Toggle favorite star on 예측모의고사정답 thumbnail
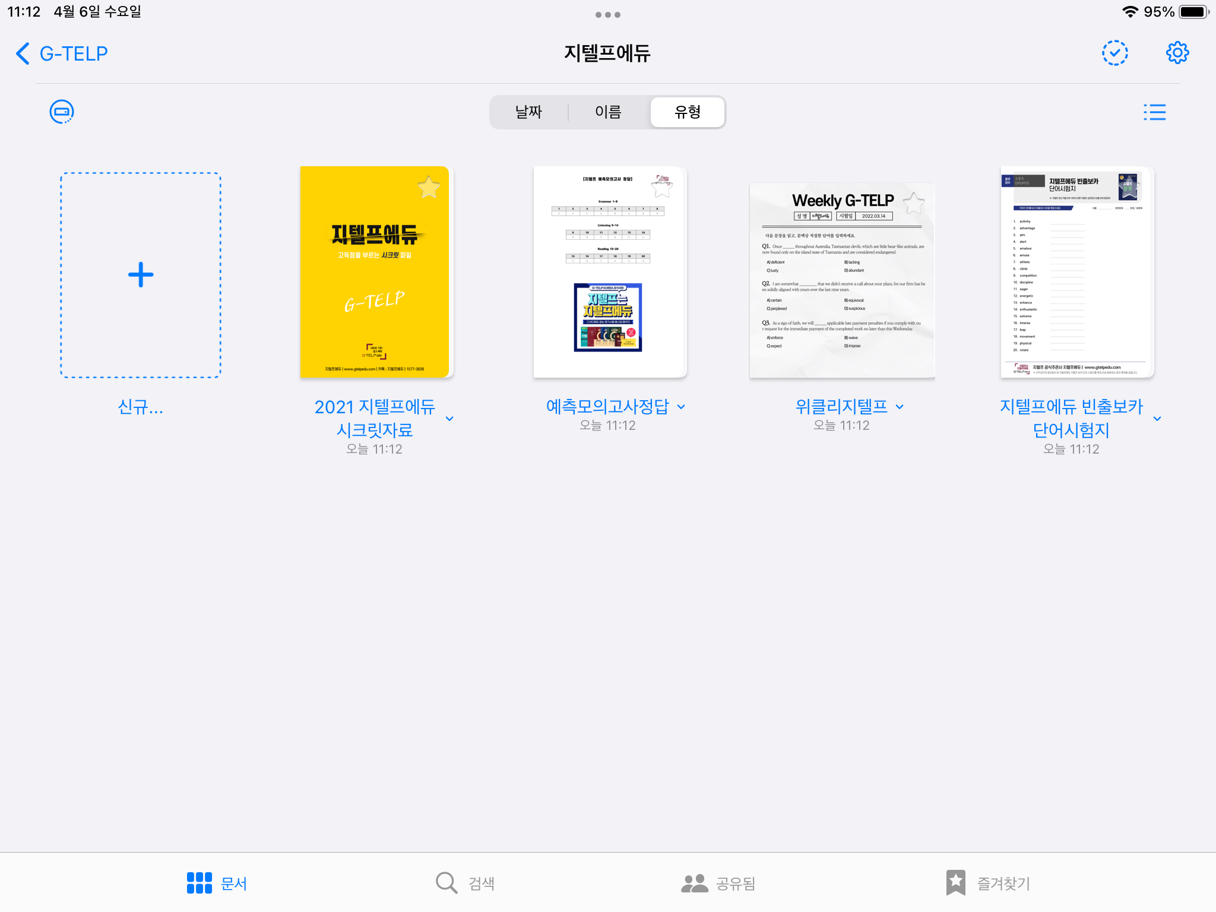This screenshot has width=1216, height=912. (662, 187)
